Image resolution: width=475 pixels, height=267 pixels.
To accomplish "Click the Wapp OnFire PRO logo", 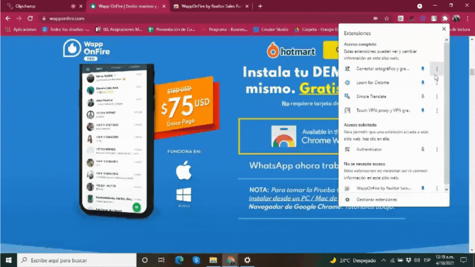I will [86, 50].
